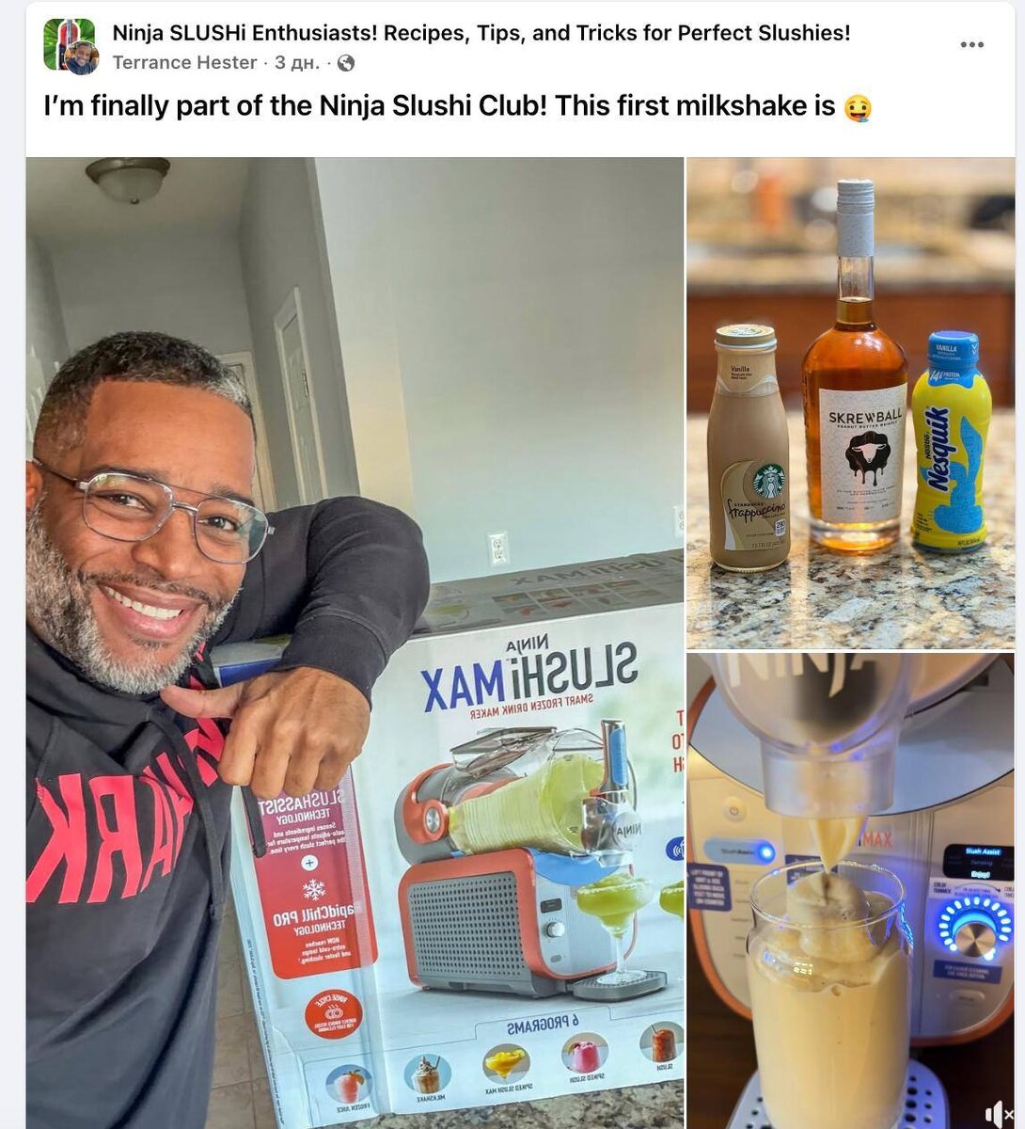Play the milkshake dispensing video
This screenshot has height=1129, width=1025.
click(850, 891)
